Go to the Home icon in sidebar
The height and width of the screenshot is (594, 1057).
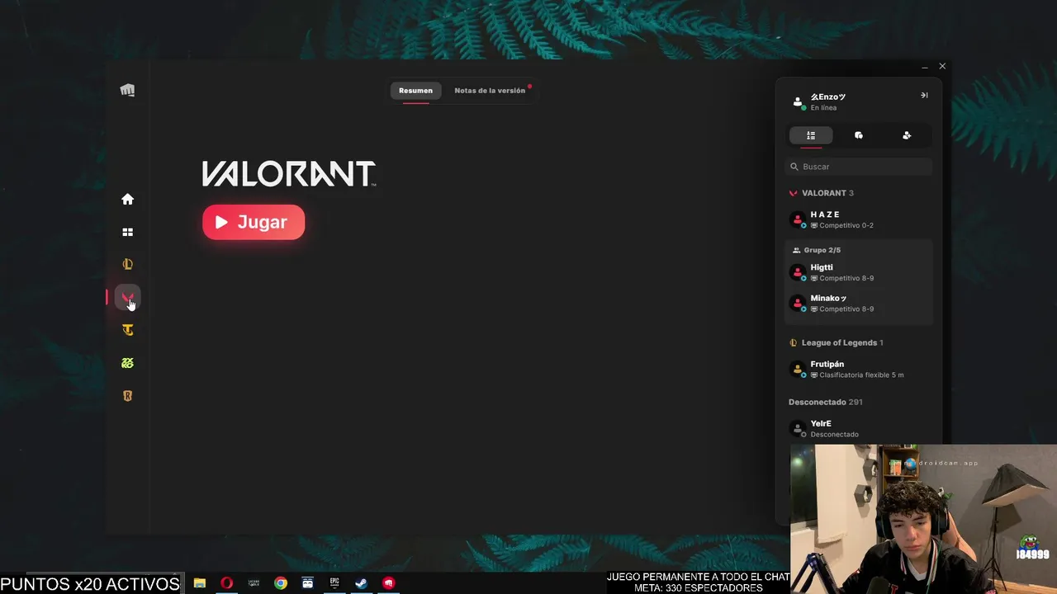coord(127,199)
